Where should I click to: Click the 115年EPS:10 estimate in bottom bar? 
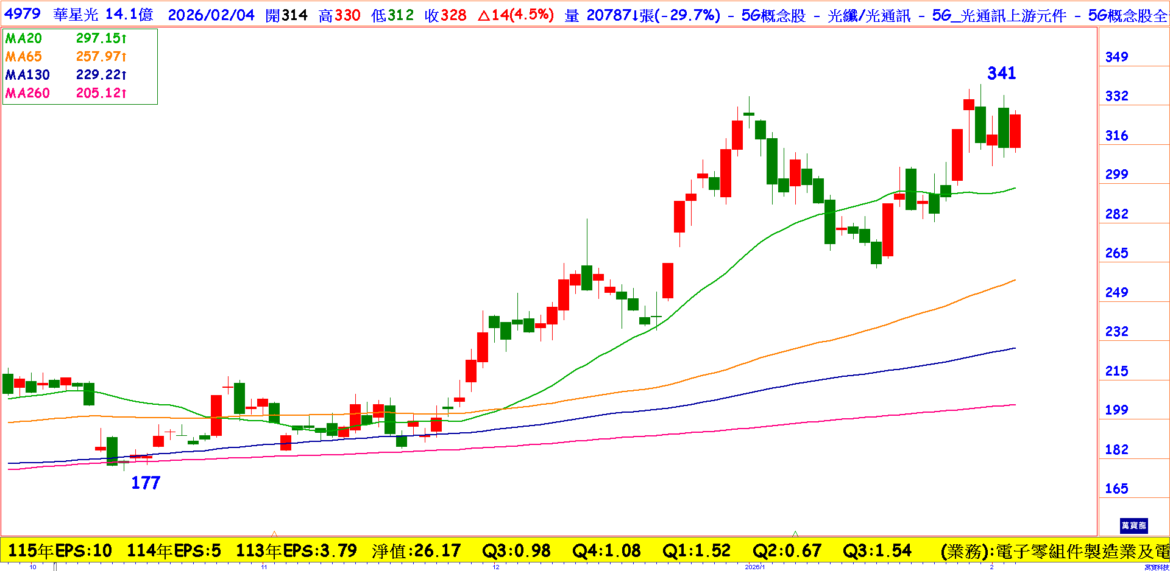tap(60, 551)
